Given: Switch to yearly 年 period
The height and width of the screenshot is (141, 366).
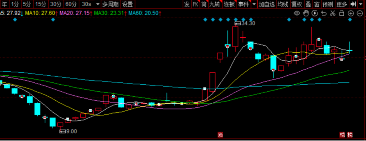Looking at the screenshot, I should [5, 4].
